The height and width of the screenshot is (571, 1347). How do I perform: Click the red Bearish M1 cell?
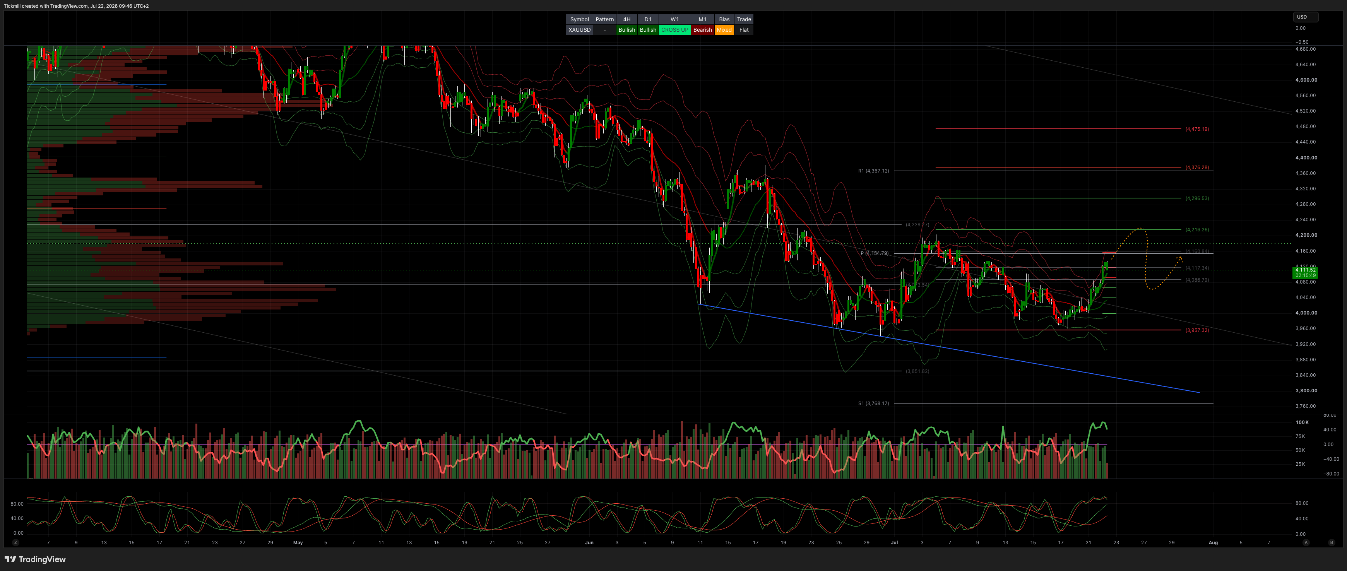(x=702, y=30)
